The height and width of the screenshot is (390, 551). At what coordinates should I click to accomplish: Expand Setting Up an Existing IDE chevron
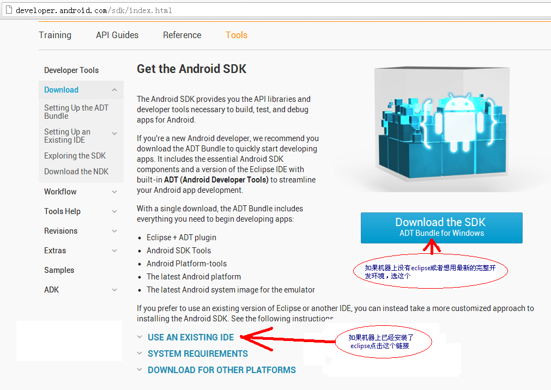114,133
